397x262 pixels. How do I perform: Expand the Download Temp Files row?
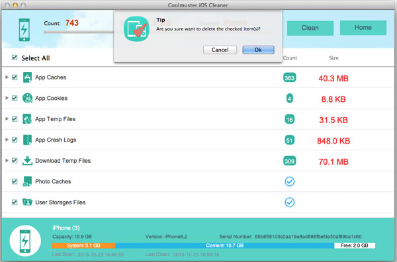7,160
